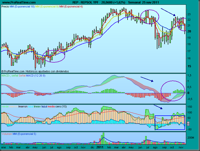
Task: Click price axis value '22'
Action: pos(189,20)
